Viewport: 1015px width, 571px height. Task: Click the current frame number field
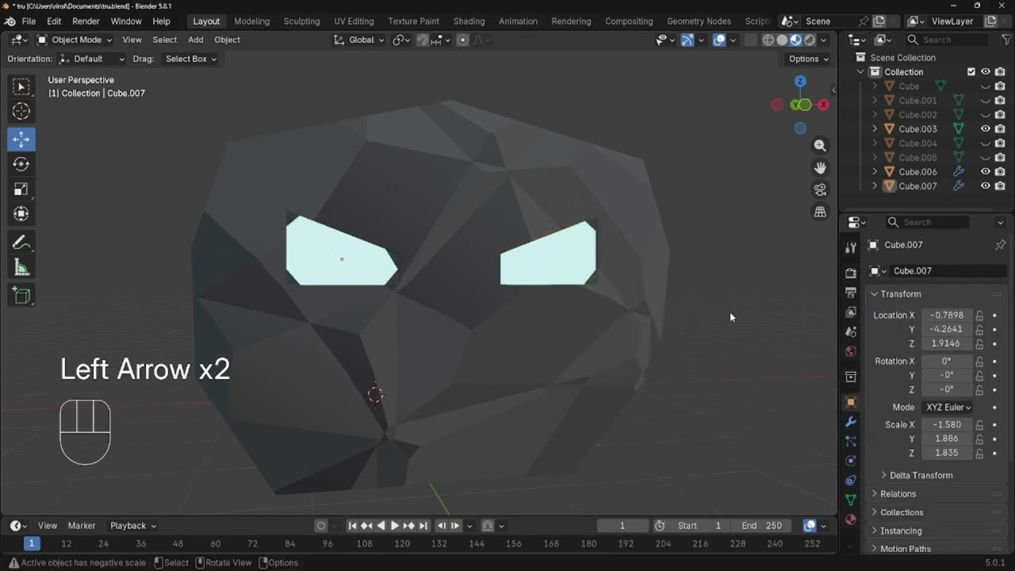(622, 525)
